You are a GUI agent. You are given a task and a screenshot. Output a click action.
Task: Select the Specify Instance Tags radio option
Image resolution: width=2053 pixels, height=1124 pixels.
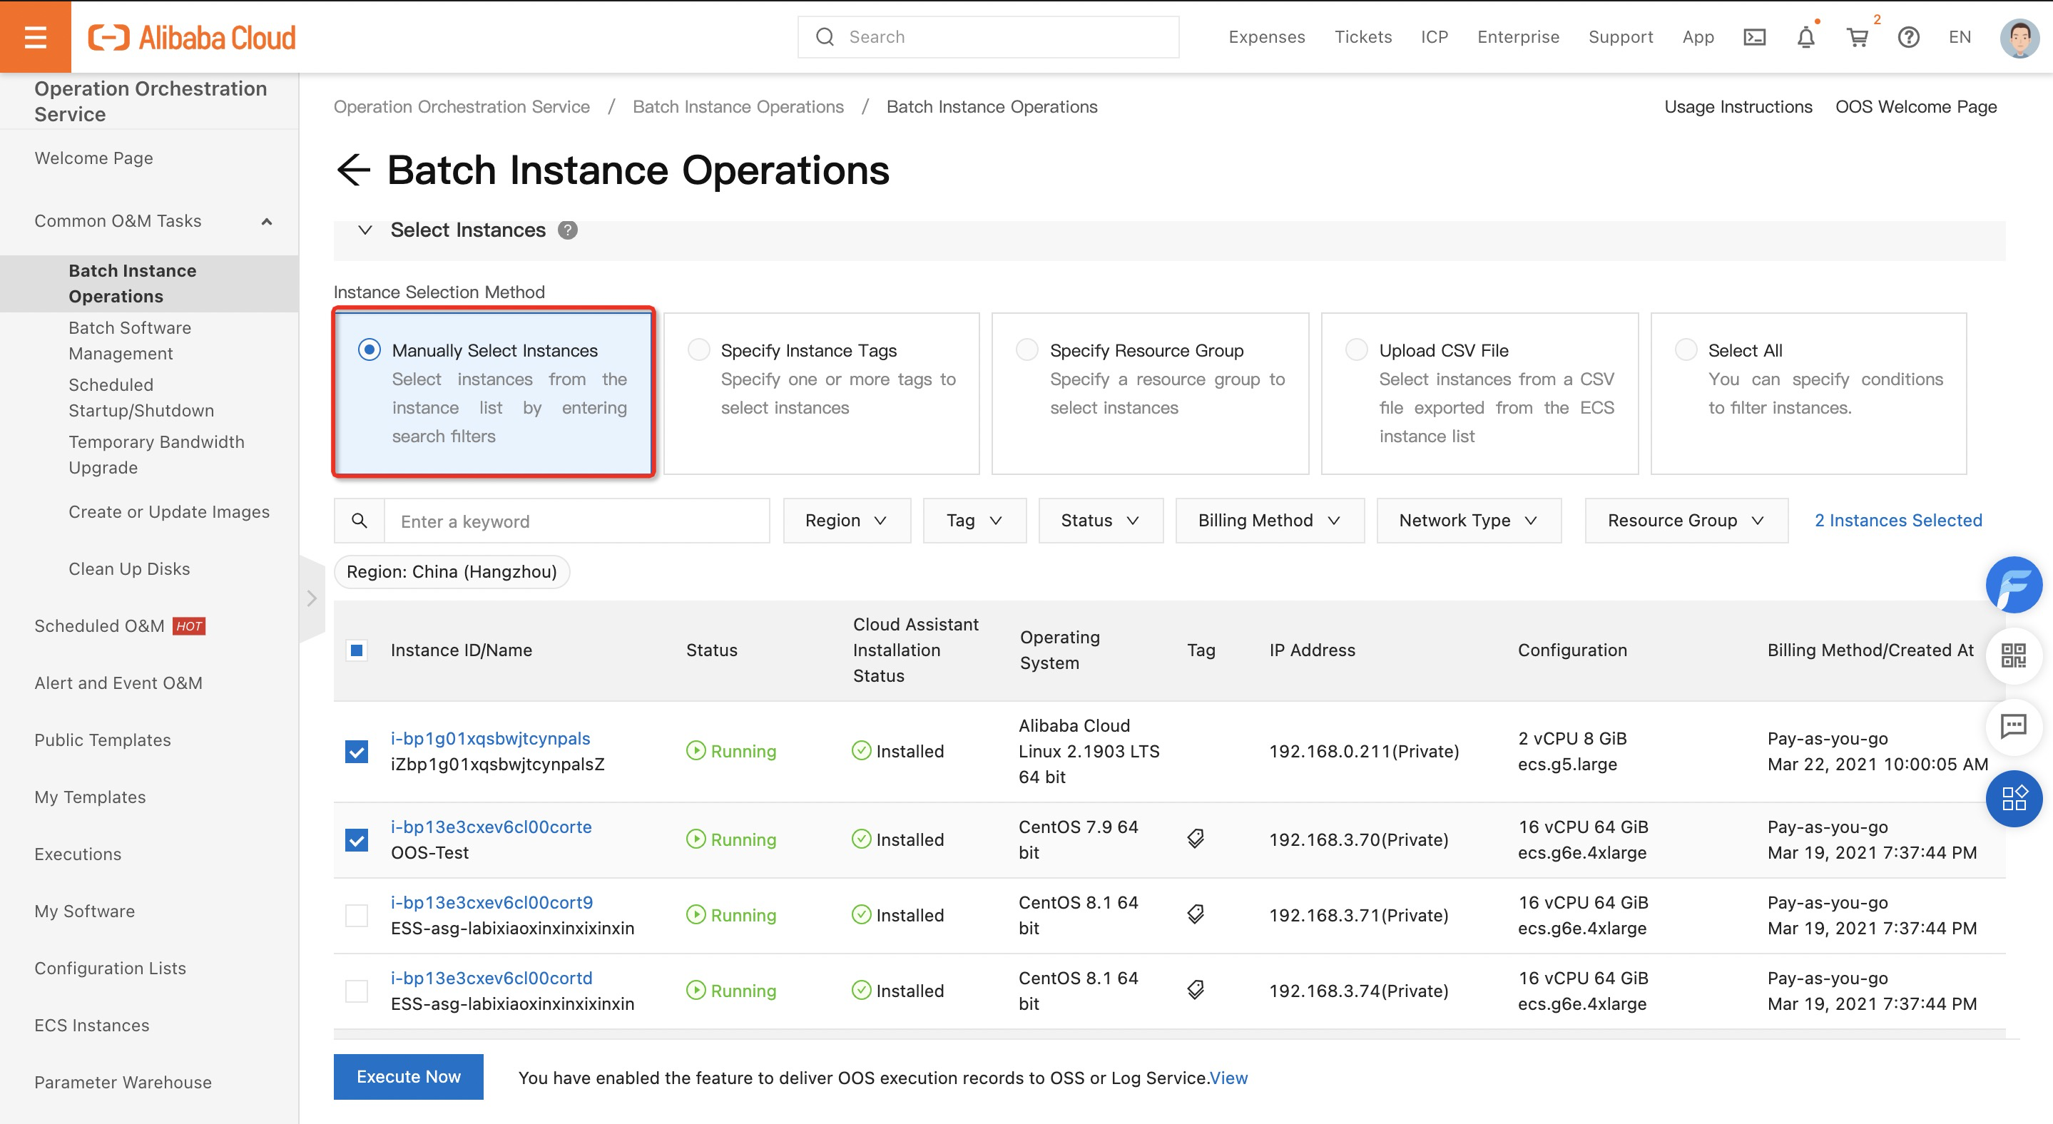click(699, 349)
